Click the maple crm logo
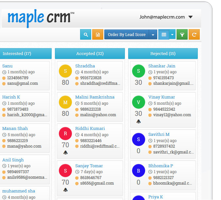221x200 pixels. pos(41,18)
